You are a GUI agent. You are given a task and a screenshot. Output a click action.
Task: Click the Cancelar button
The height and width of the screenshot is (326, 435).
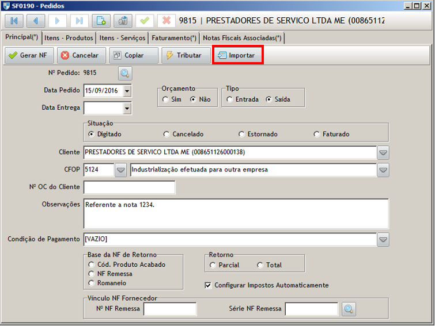coord(81,56)
